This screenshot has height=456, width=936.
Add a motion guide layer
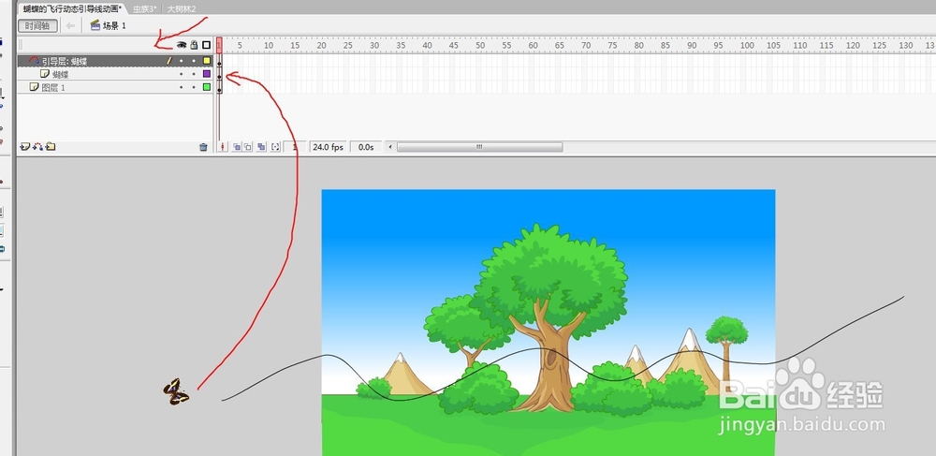point(38,146)
